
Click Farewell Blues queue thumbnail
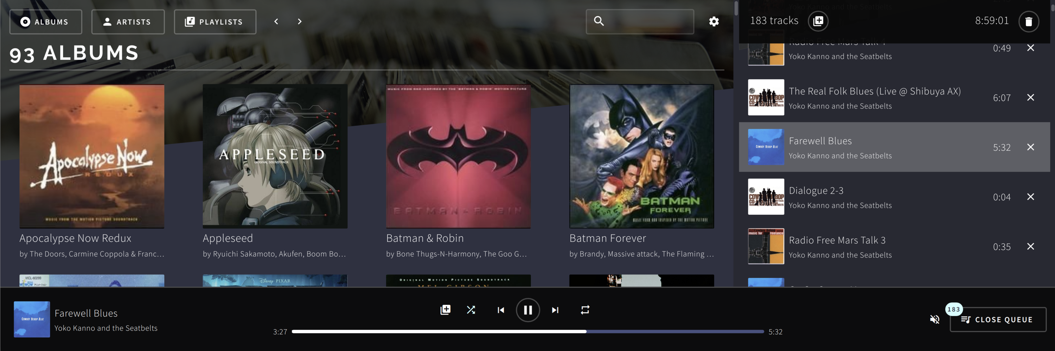click(x=766, y=147)
